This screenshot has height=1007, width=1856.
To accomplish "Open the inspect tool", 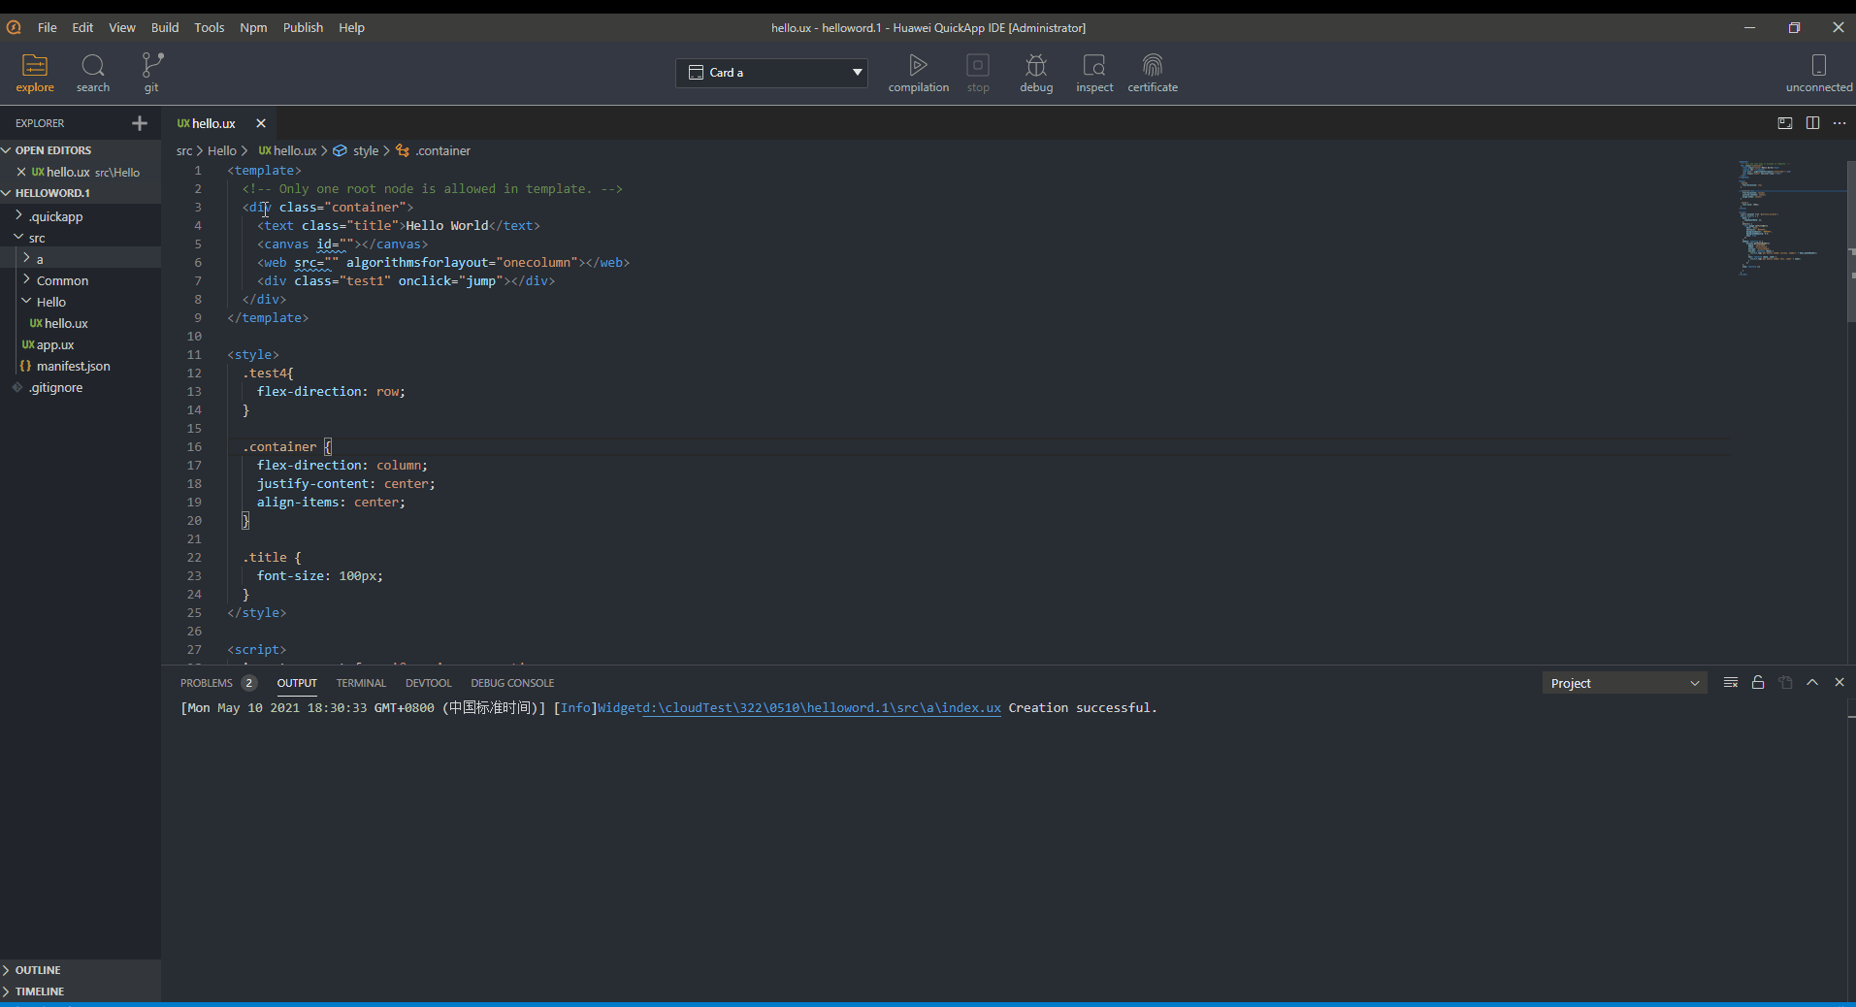I will [1094, 73].
